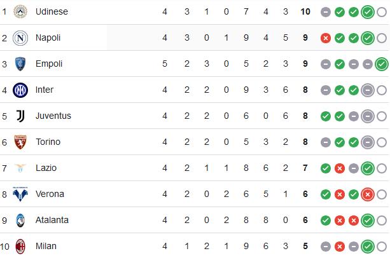Click Atalanta's circled green win indicator
This screenshot has width=390, height=258.
(368, 221)
